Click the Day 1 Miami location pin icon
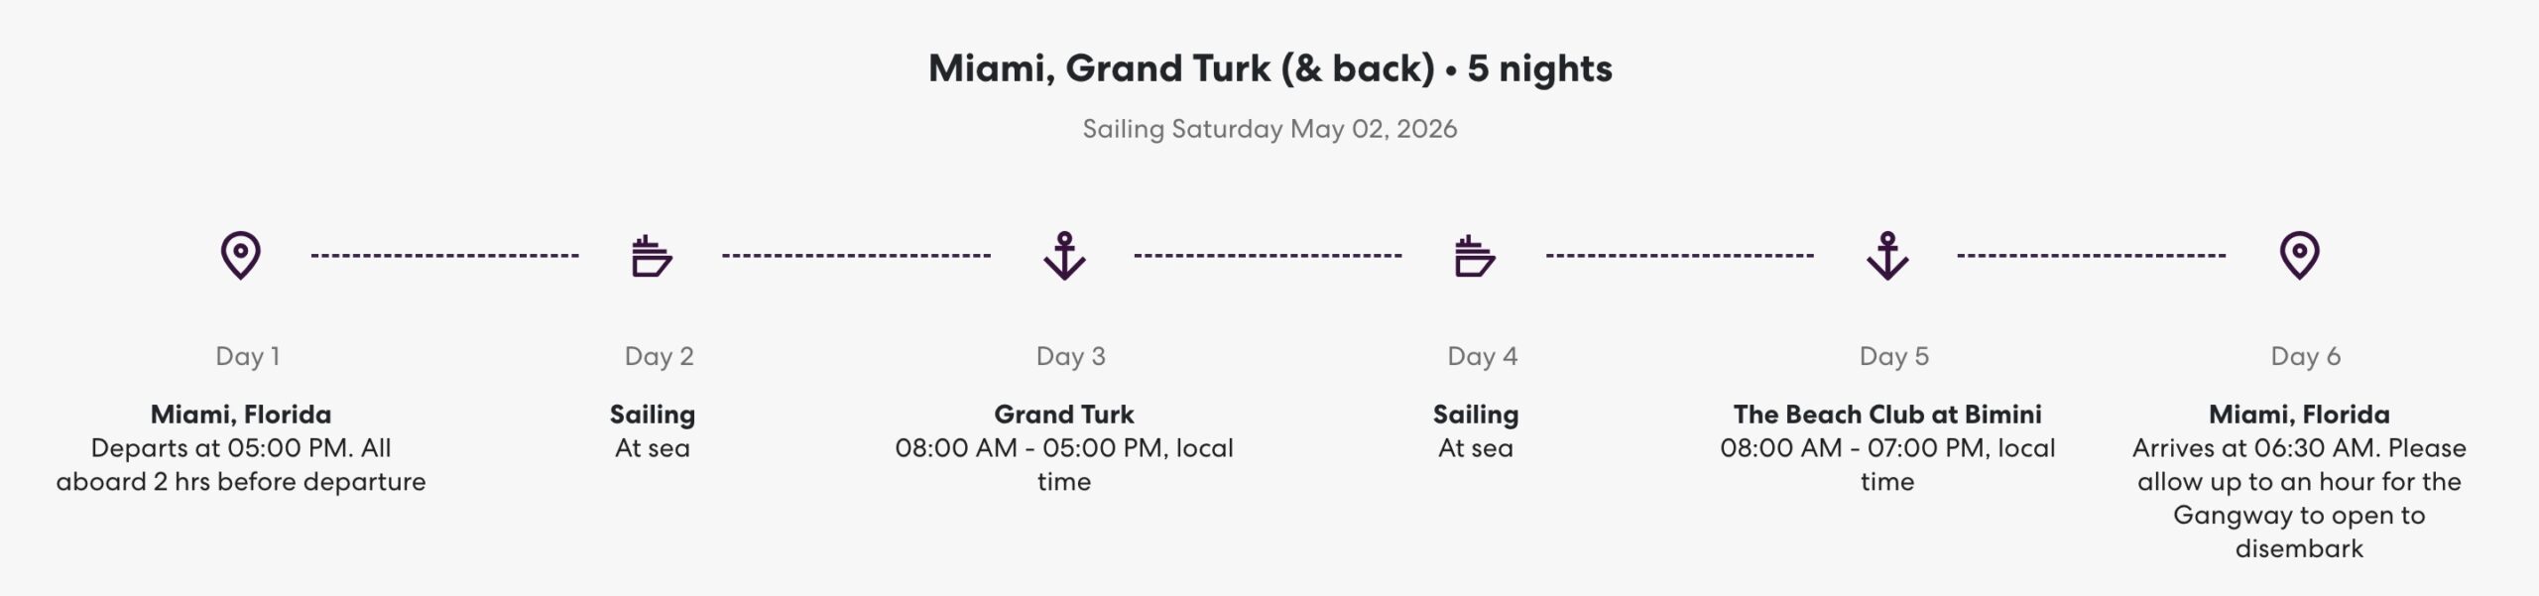This screenshot has width=2539, height=596. (240, 256)
